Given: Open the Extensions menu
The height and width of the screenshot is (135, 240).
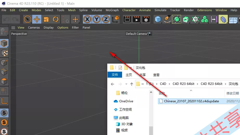Looking at the screenshot, I should (x=205, y=10).
